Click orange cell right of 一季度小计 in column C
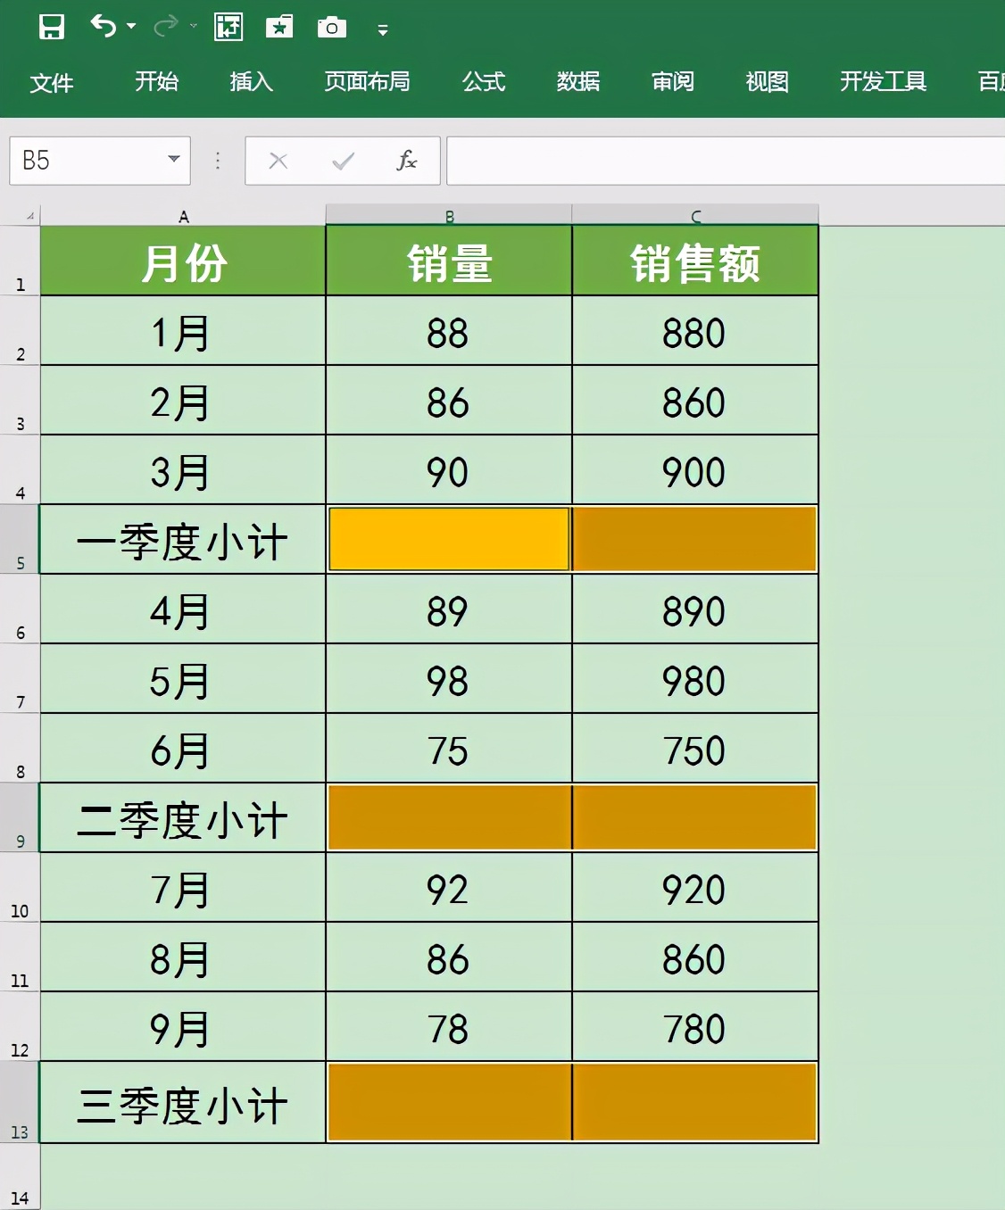1005x1210 pixels. tap(695, 540)
